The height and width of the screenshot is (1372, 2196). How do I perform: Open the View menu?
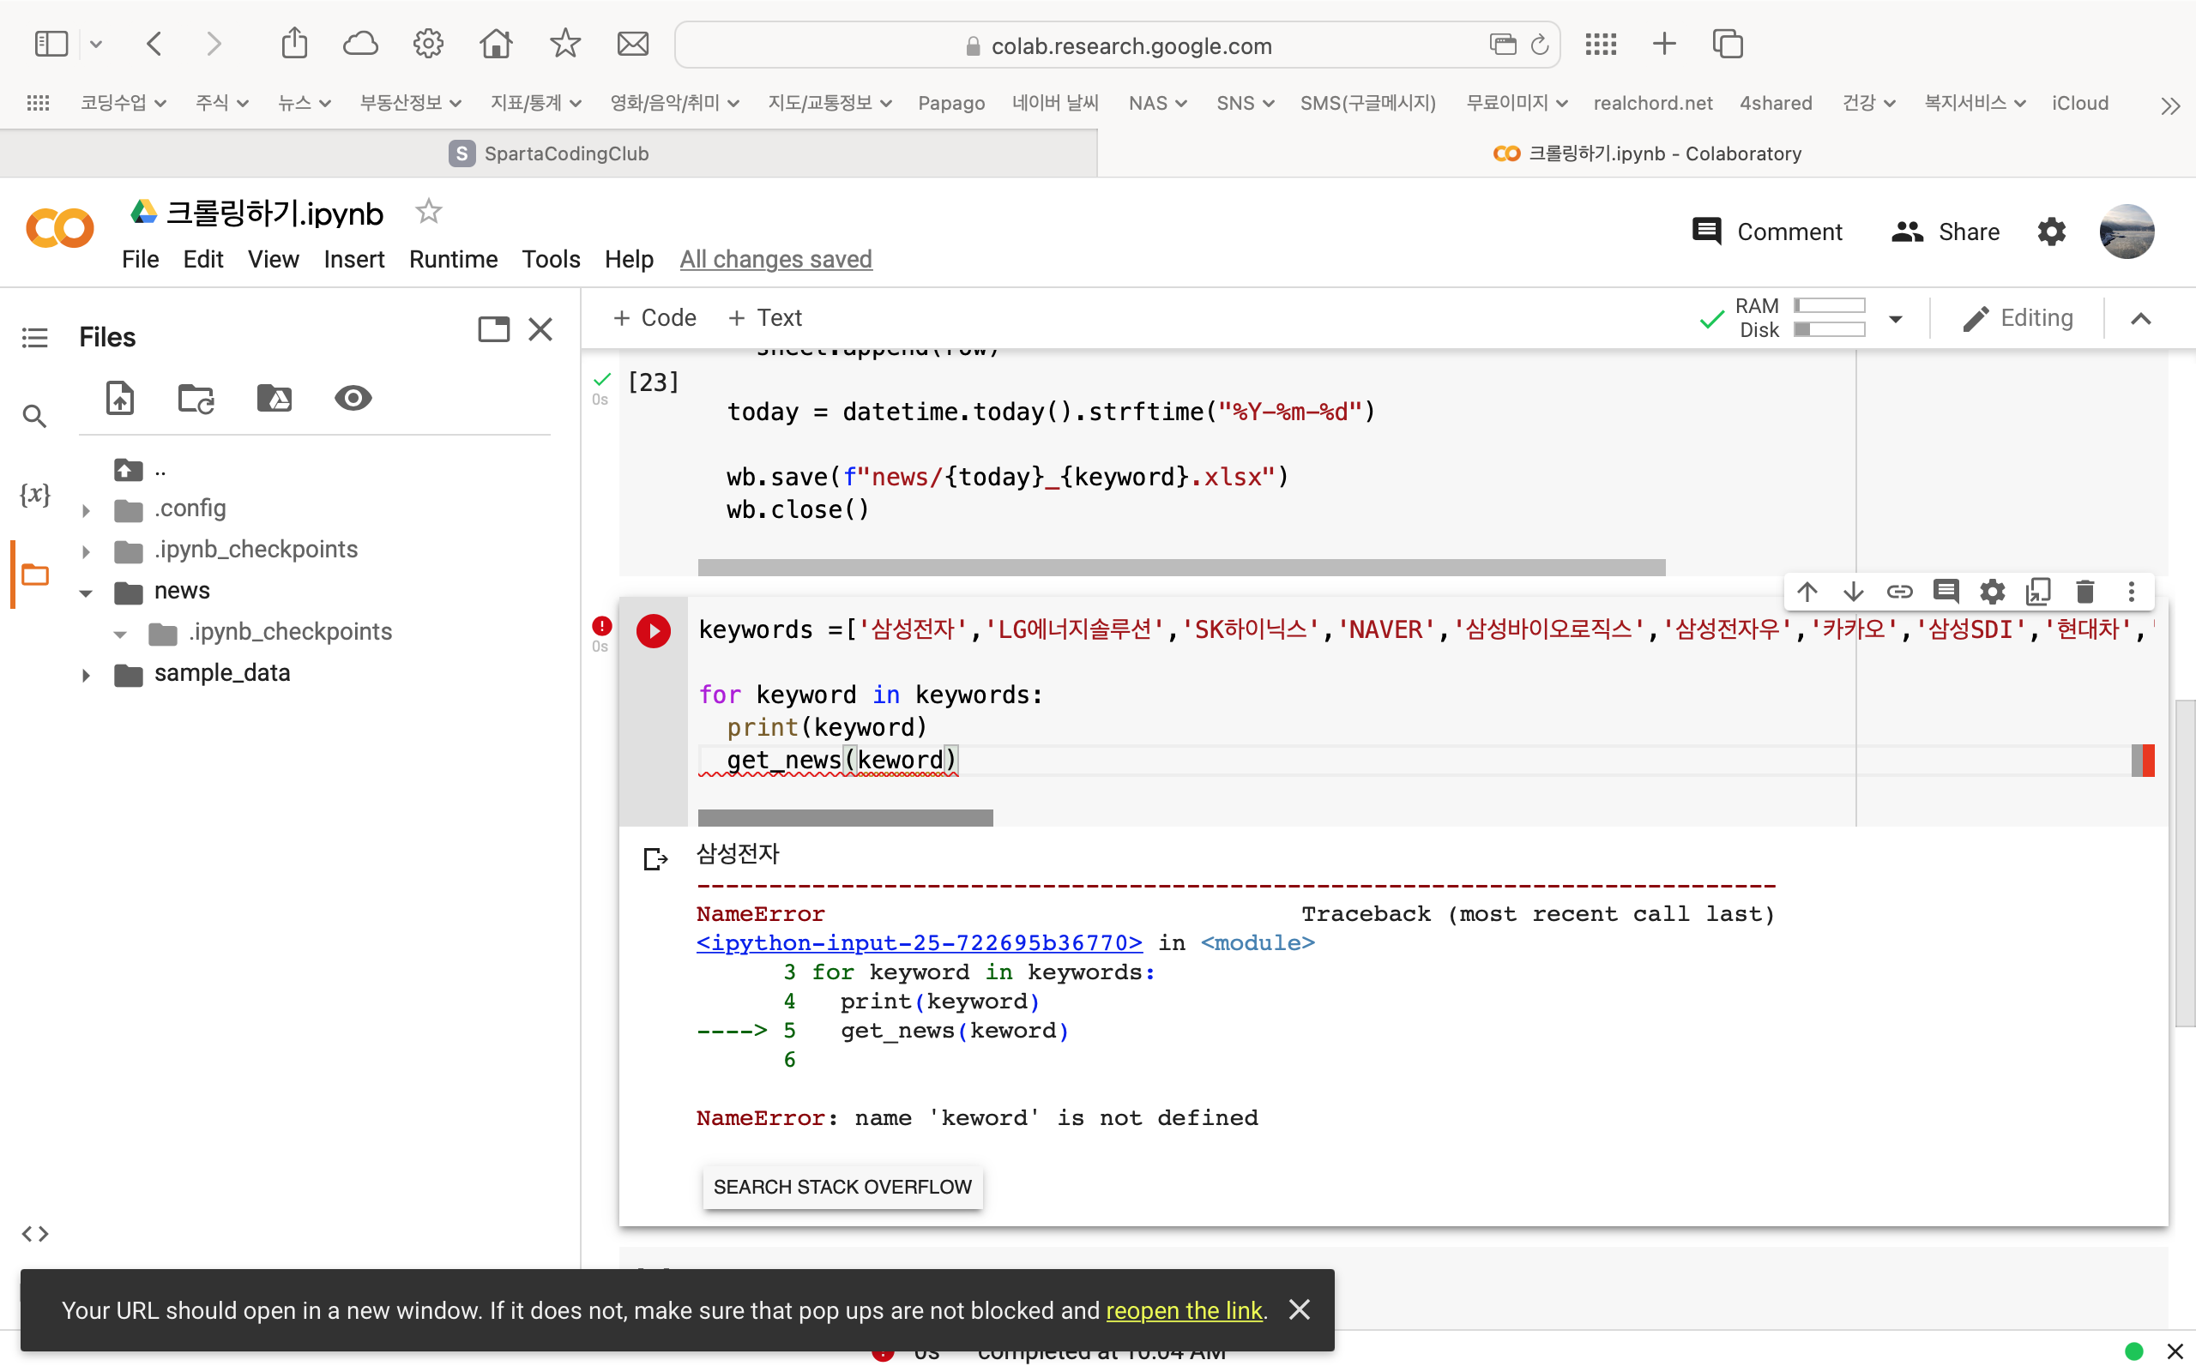click(273, 260)
